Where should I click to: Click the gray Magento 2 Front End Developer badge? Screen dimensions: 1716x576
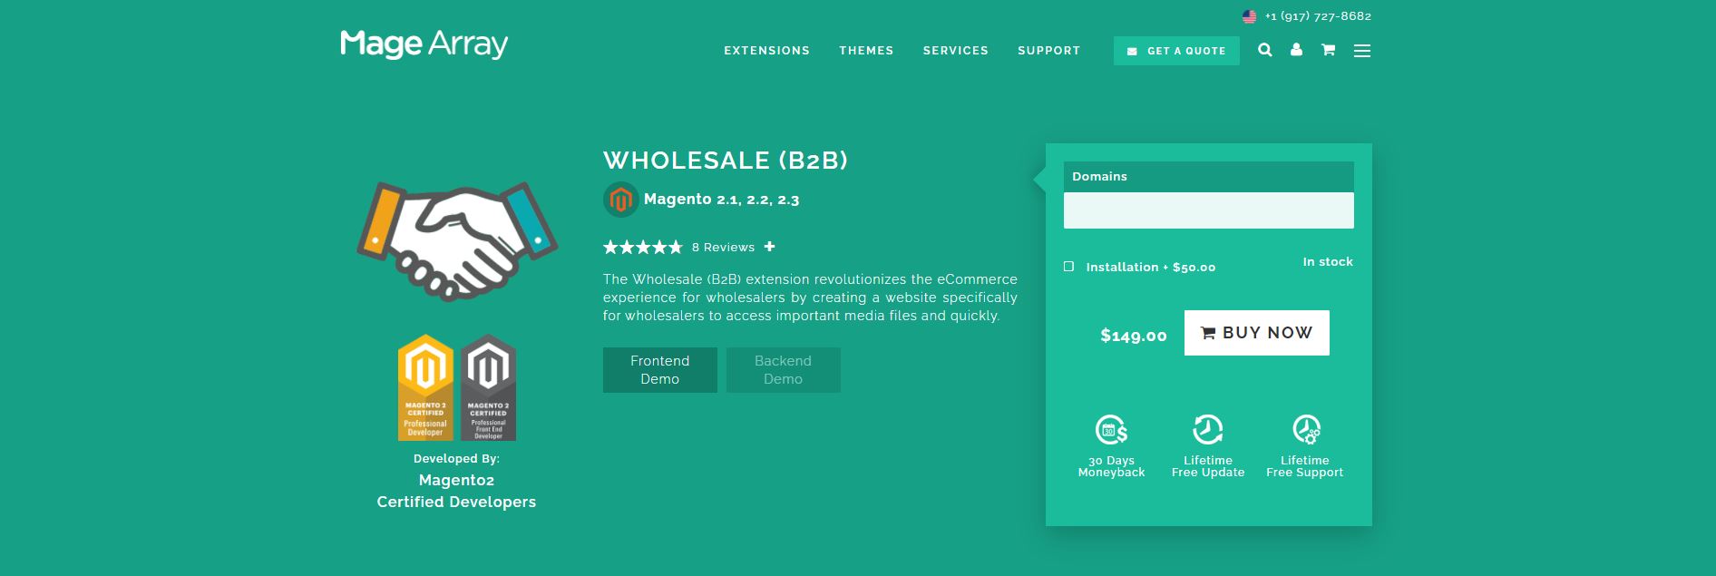tap(488, 387)
